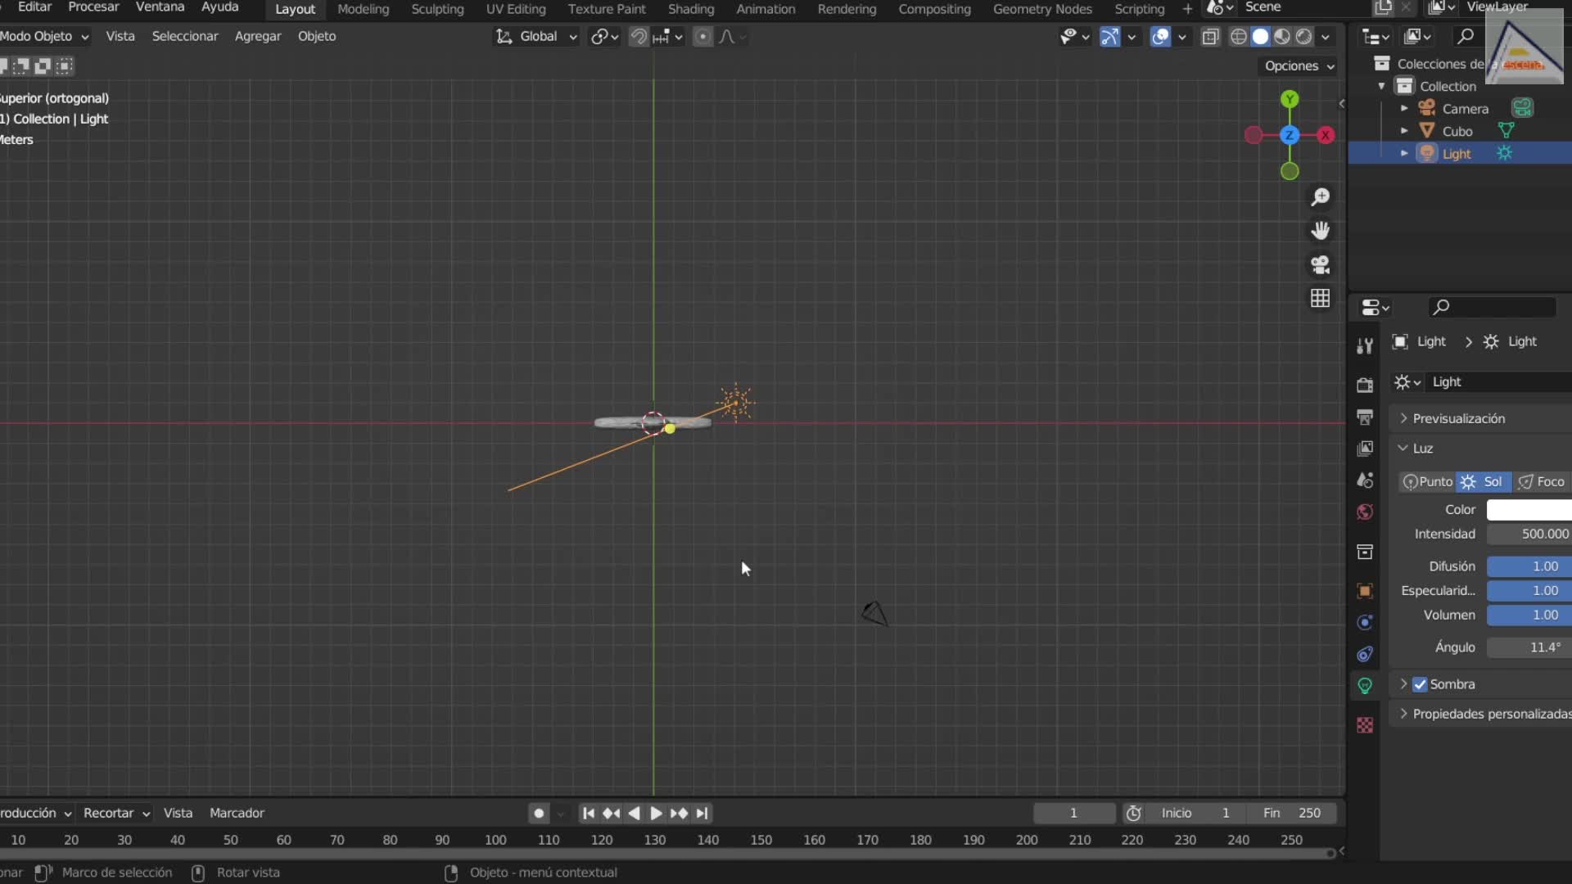Screen dimensions: 1572x884
Task: Open Object Data light properties tab icon
Action: (1364, 686)
